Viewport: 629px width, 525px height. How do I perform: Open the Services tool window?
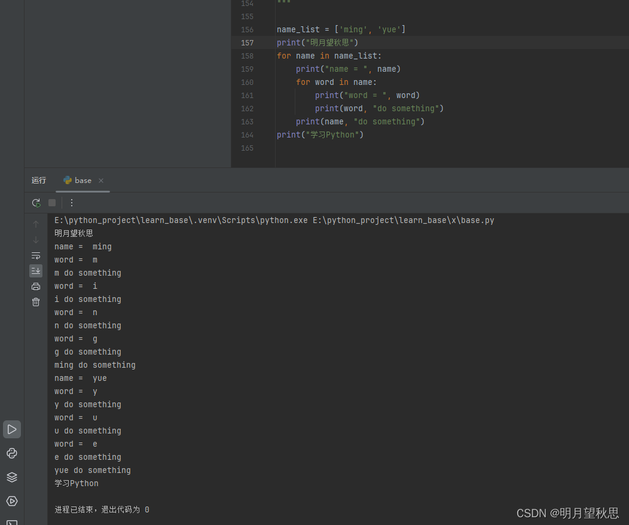coord(12,501)
